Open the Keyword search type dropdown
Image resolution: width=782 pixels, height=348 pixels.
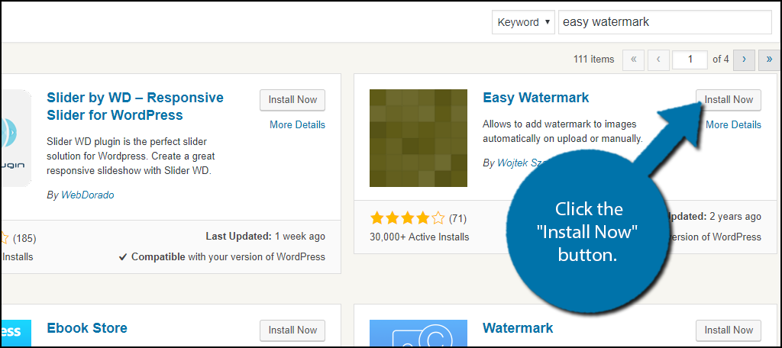(x=523, y=22)
